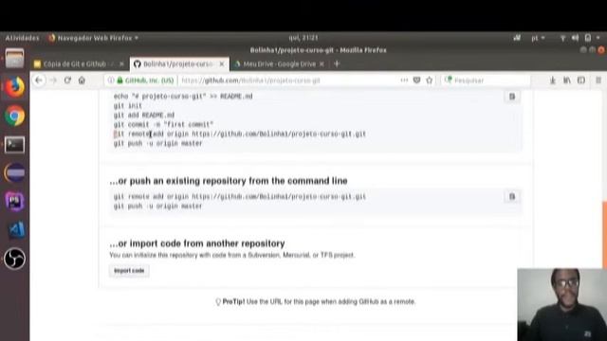Close the Bolinha1/projeto-curso tab
Screen dimensions: 607x341
[222, 63]
